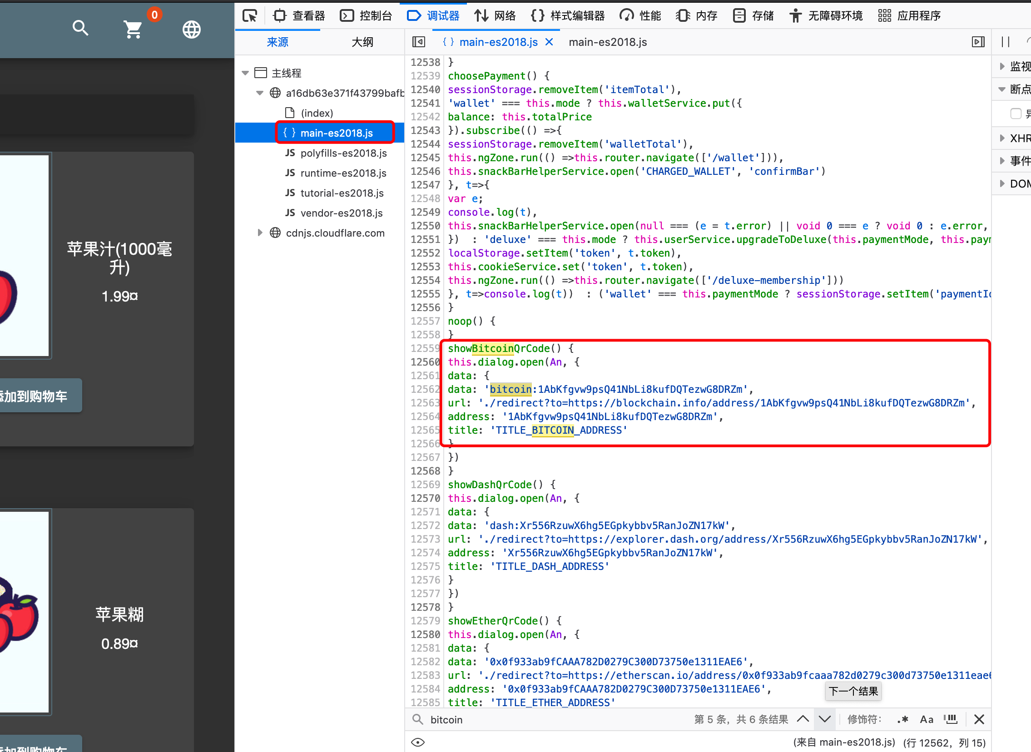Switch to the raw main-es2018.js editor tab

608,42
